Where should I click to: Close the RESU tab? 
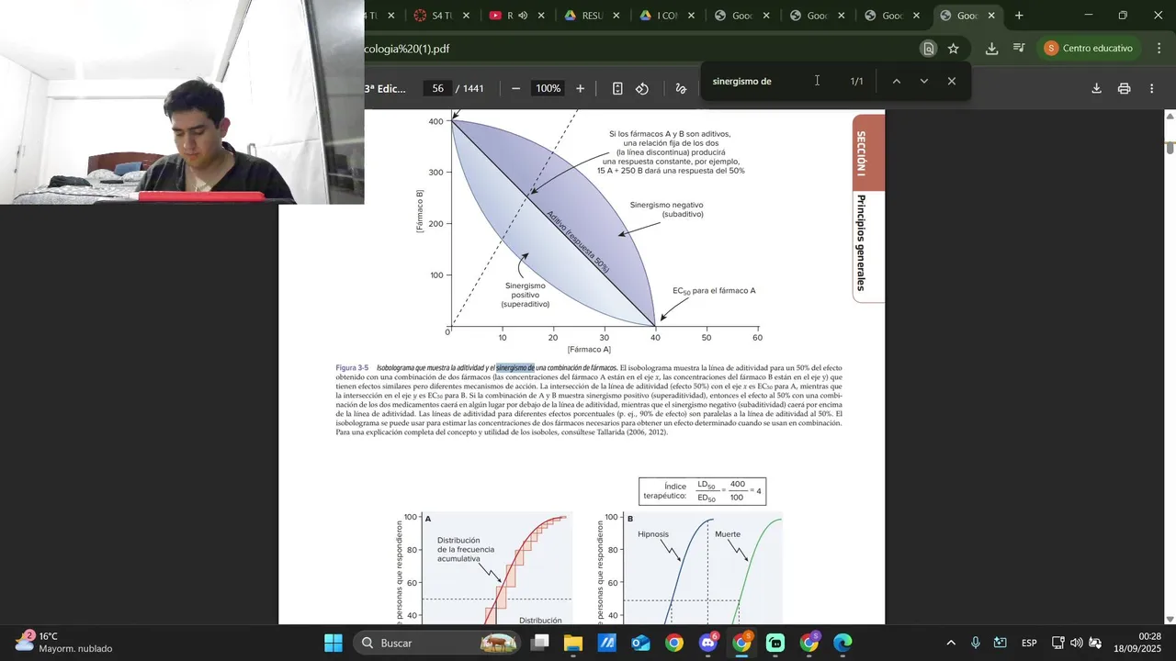[616, 16]
